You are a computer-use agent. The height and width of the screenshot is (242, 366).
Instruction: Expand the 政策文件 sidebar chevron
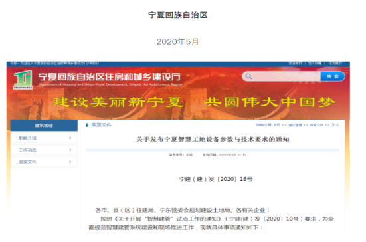click(x=70, y=162)
